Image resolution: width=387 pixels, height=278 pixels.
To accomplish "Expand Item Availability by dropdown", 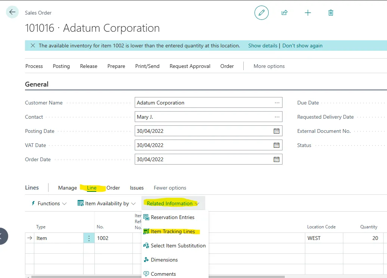I will point(133,204).
